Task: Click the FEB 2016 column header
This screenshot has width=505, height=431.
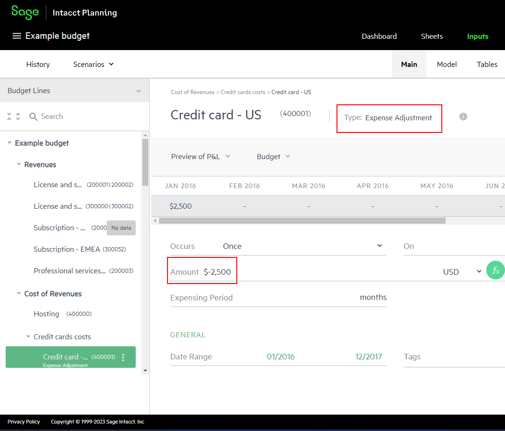Action: [244, 186]
